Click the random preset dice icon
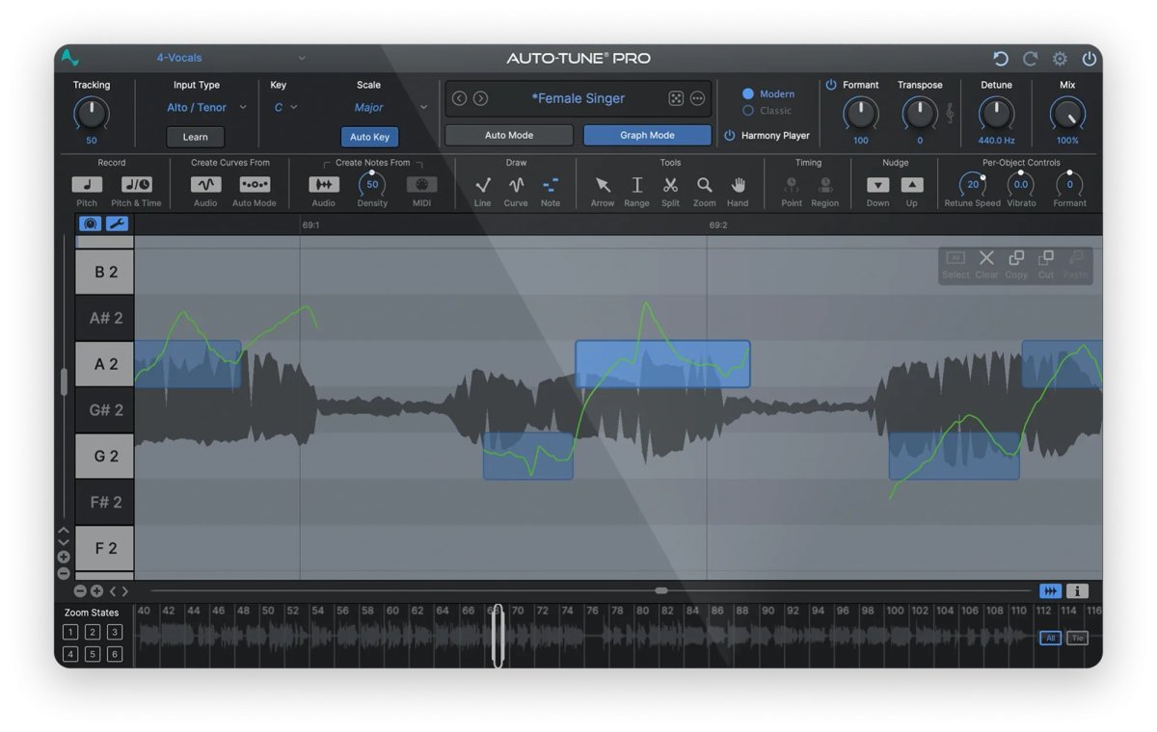This screenshot has width=1157, height=732. click(x=676, y=98)
